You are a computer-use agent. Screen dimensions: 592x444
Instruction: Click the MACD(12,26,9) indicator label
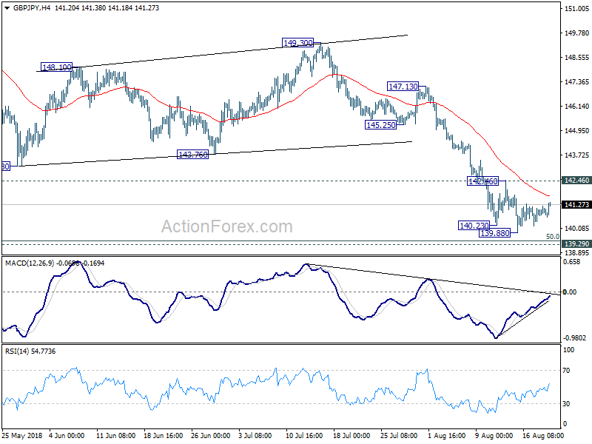click(x=30, y=263)
